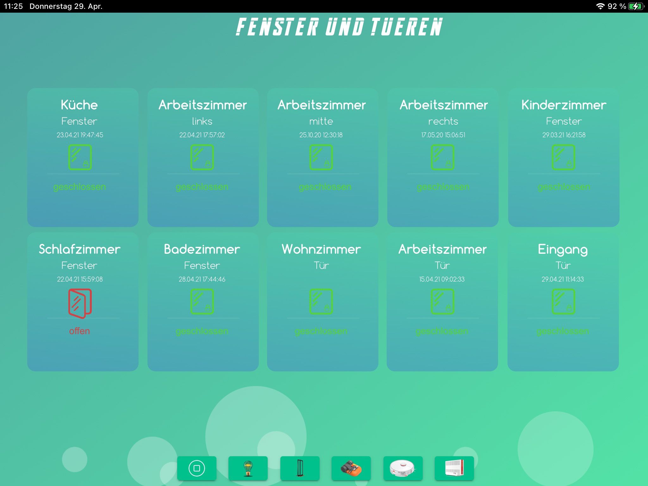Open the robot vacuum cleaner page
The height and width of the screenshot is (486, 648).
[402, 468]
